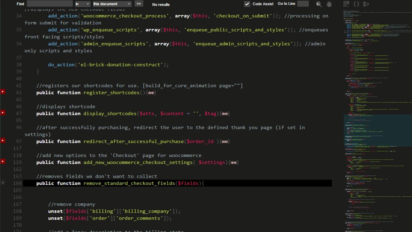Click the text lines outline icon
This screenshot has width=412, height=232.
click(346, 4)
